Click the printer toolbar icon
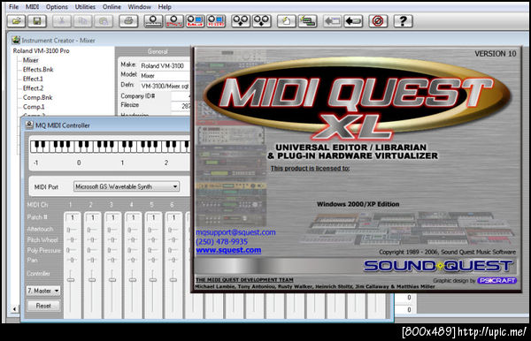Viewport: 531px width, 341px height. click(128, 21)
